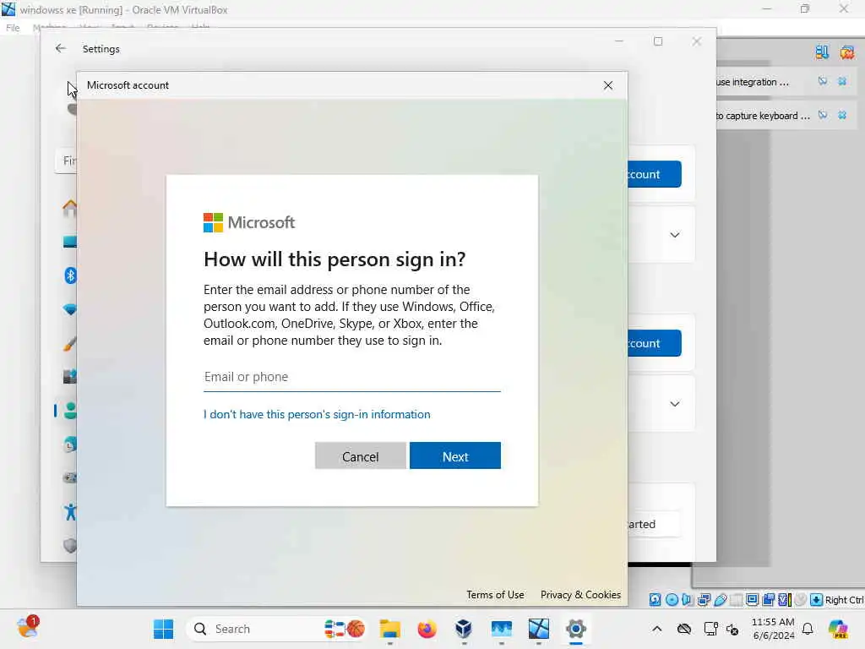
Task: Click the VirtualBox keyboard capture arrow icon
Action: click(817, 600)
